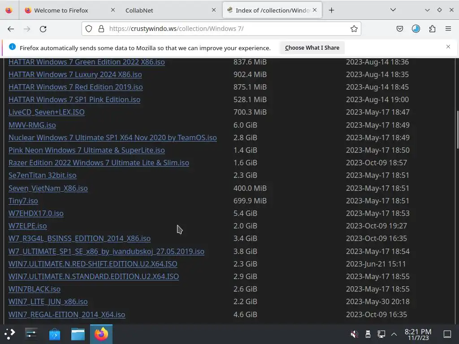The image size is (459, 344).
Task: Click the Firefox taskbar icon
Action: click(x=101, y=334)
